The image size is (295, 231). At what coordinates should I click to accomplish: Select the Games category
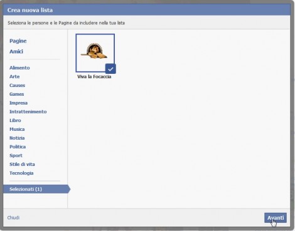(17, 94)
